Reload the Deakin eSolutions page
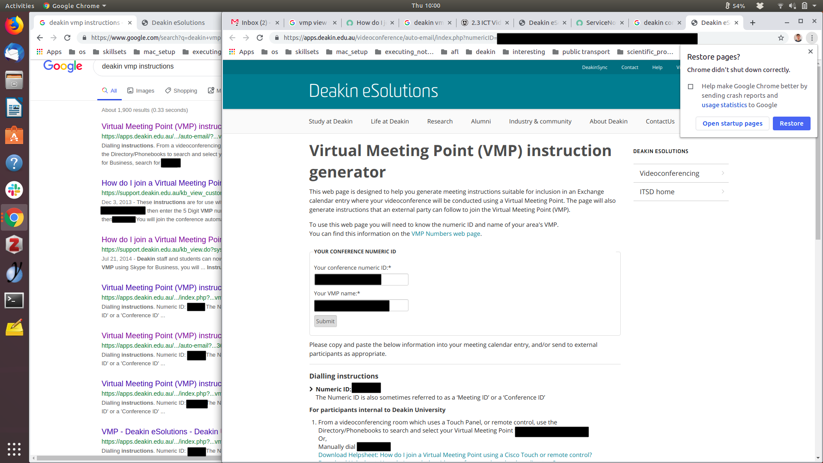Viewport: 823px width, 463px height. [x=260, y=38]
